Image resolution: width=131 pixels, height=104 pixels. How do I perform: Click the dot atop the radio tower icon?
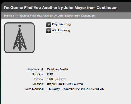click(x=19, y=26)
